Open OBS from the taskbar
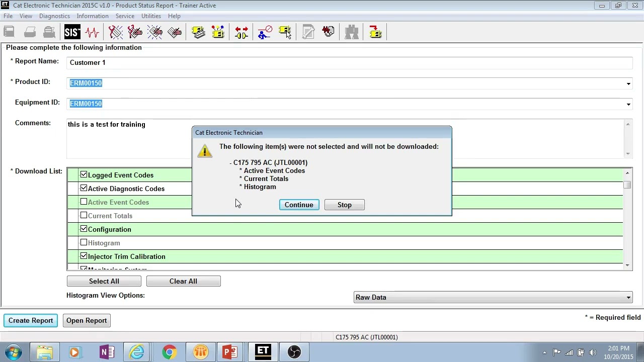 [294, 352]
